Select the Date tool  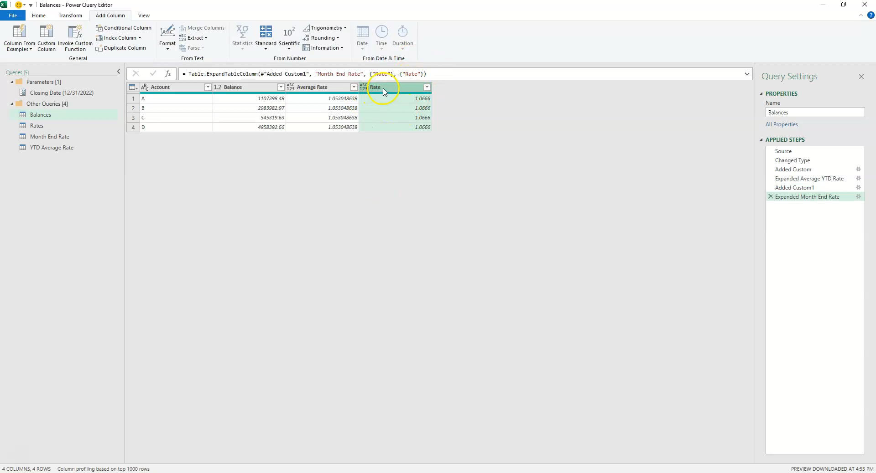(x=362, y=36)
